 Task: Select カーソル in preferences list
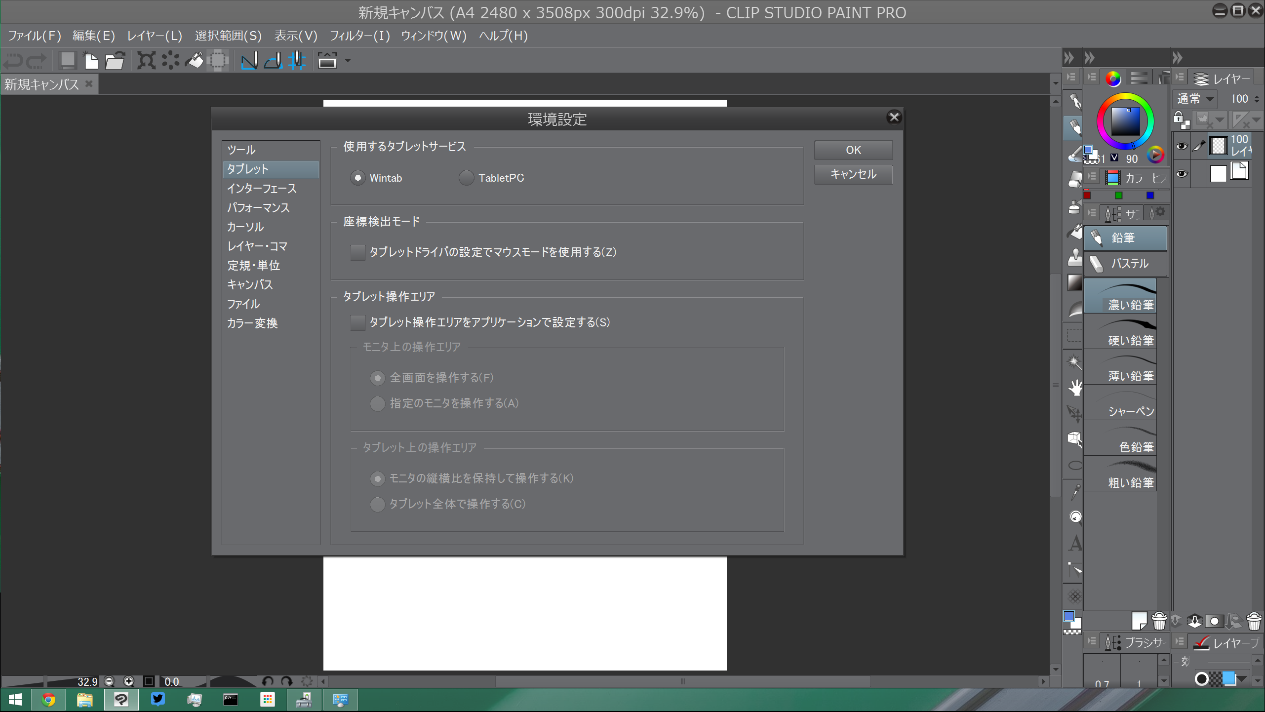[x=245, y=227]
